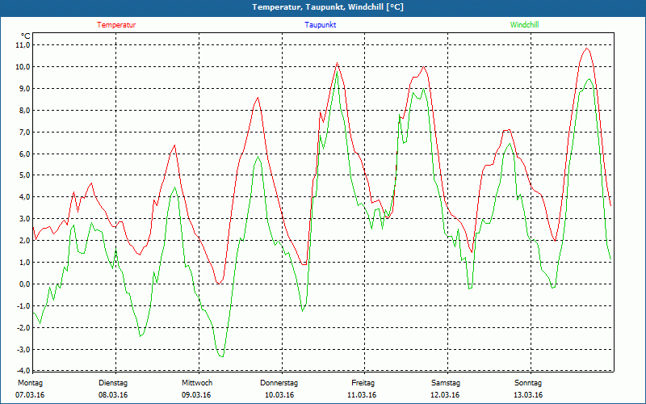Click the 13.03.16 date label
The image size is (646, 404).
click(x=528, y=395)
